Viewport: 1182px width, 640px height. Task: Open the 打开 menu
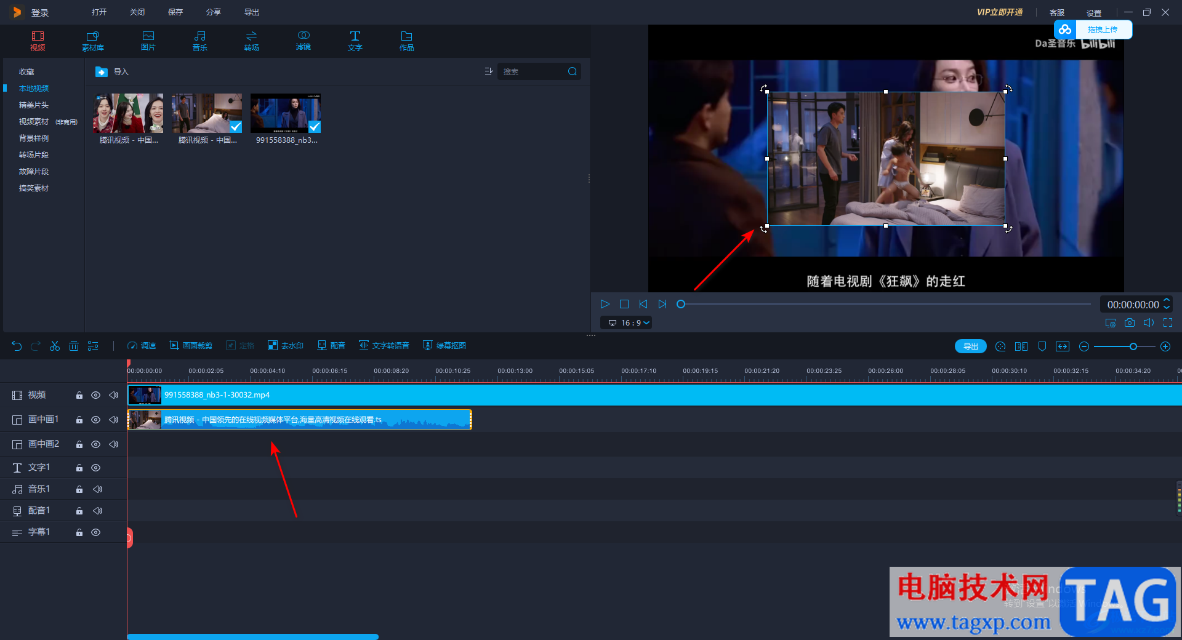(x=99, y=12)
